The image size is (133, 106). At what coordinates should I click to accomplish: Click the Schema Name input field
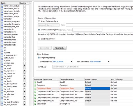87,30
